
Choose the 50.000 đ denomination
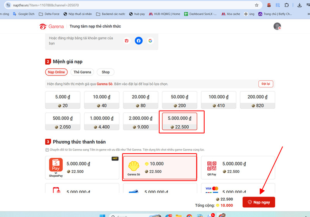coord(179,100)
